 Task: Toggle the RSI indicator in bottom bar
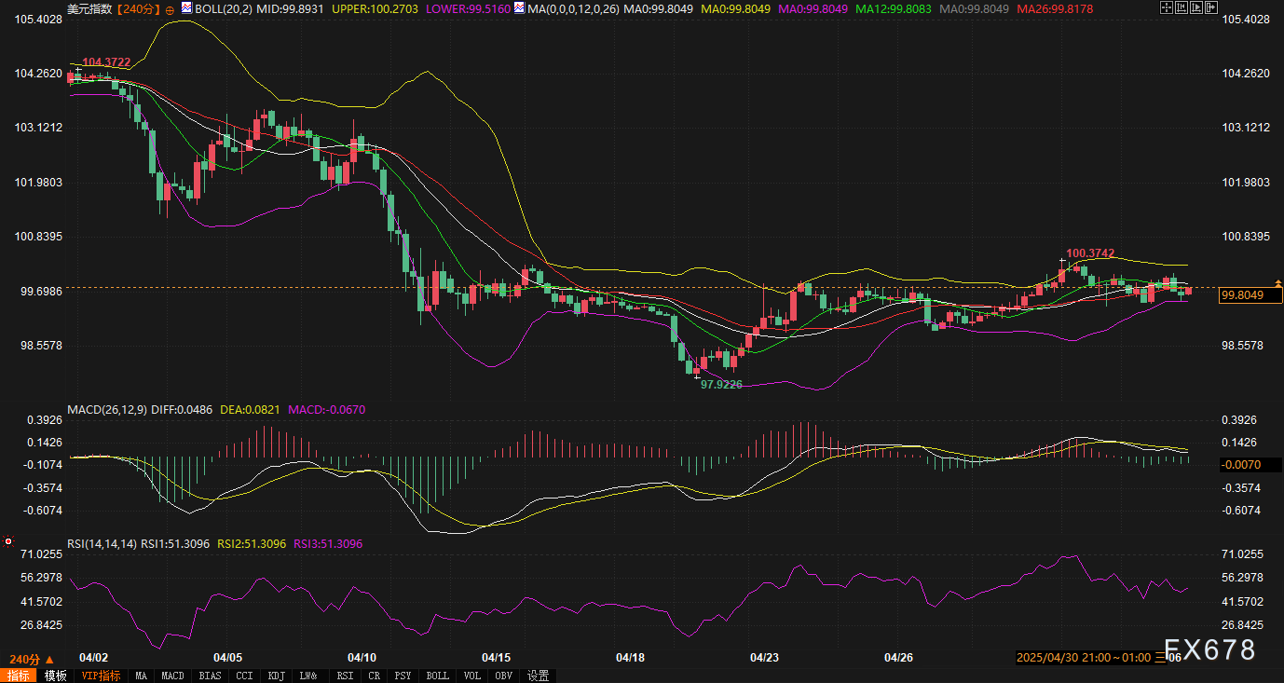pyautogui.click(x=345, y=676)
